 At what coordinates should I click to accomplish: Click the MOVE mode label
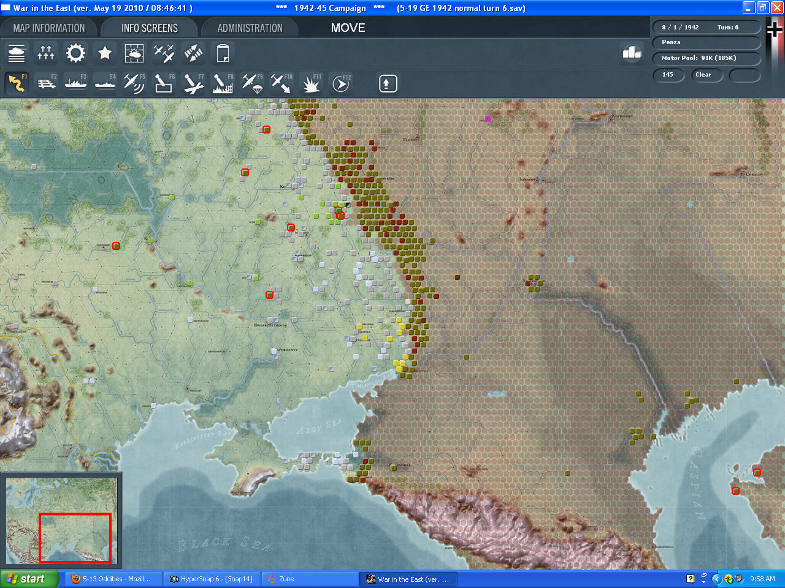click(348, 28)
